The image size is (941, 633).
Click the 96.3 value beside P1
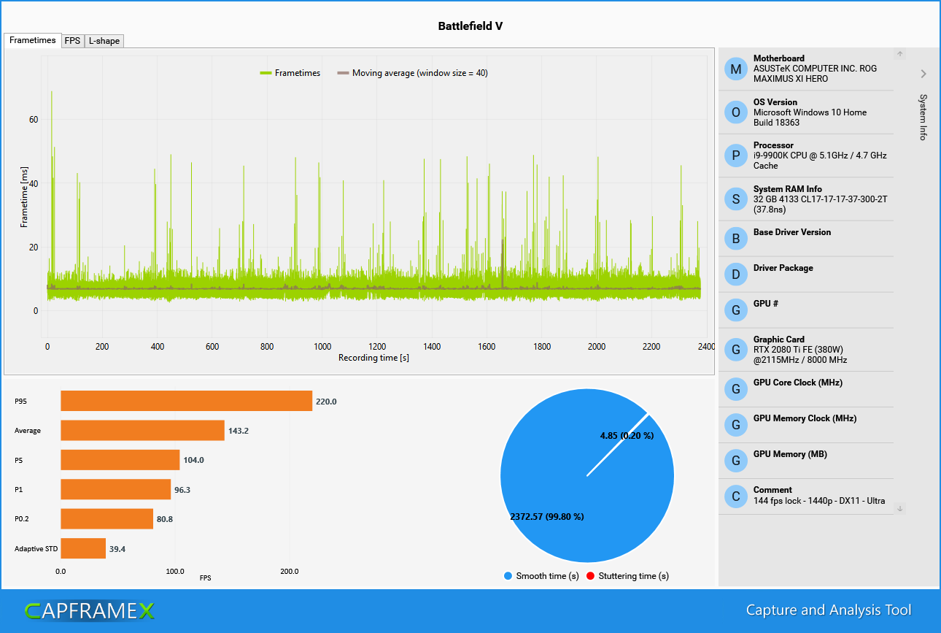coord(182,490)
